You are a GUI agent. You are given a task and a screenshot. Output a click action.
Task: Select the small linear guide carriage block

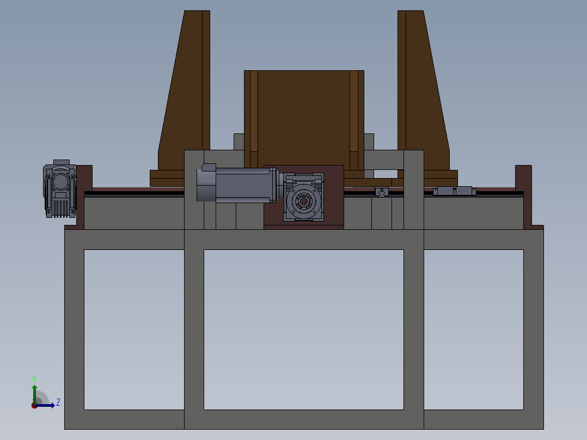click(x=382, y=192)
